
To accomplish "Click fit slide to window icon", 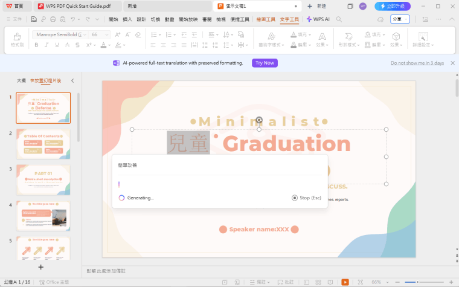I will pos(361,282).
